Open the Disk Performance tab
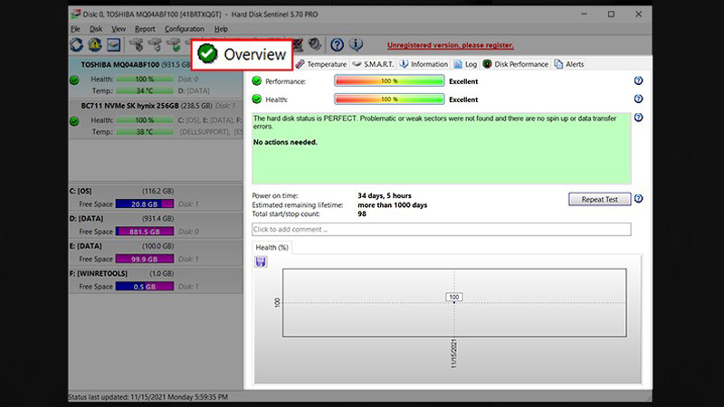Image resolution: width=724 pixels, height=407 pixels. pyautogui.click(x=516, y=64)
